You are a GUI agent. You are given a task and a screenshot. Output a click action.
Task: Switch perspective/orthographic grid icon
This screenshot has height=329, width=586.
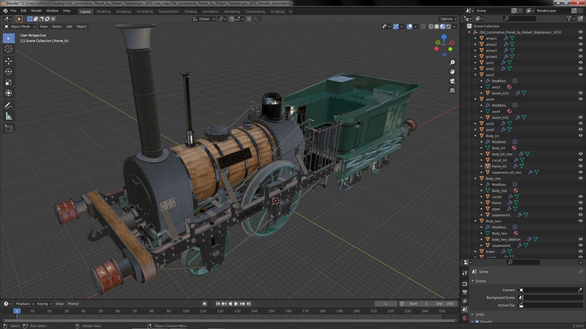452,90
